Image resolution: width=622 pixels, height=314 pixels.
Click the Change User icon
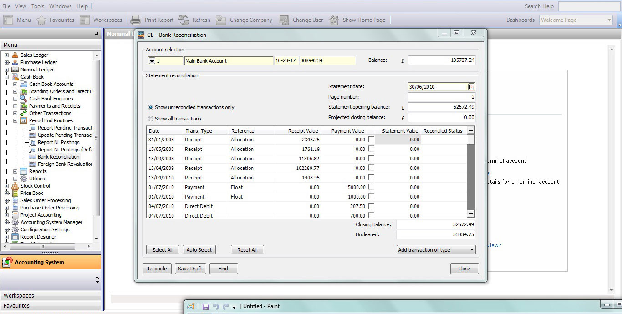pyautogui.click(x=284, y=20)
